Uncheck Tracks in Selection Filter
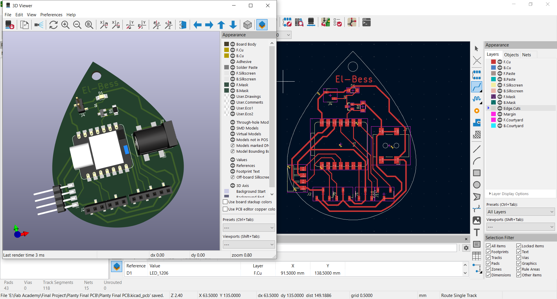Viewport: 557px width, 299px height. 488,257
